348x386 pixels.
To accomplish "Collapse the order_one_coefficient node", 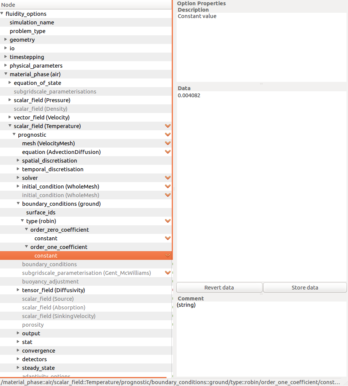I will tap(26, 246).
